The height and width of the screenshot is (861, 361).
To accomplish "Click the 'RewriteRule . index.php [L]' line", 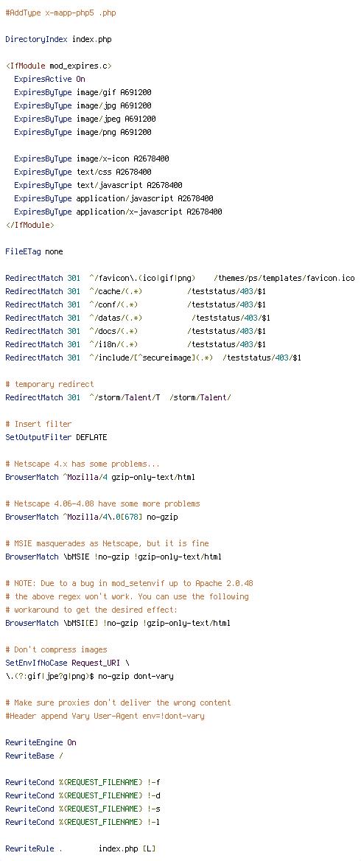I will [80, 848].
